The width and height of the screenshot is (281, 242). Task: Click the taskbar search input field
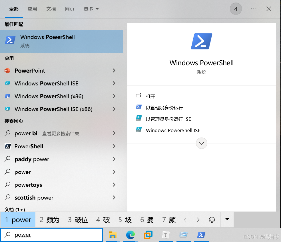pyautogui.click(x=52, y=235)
